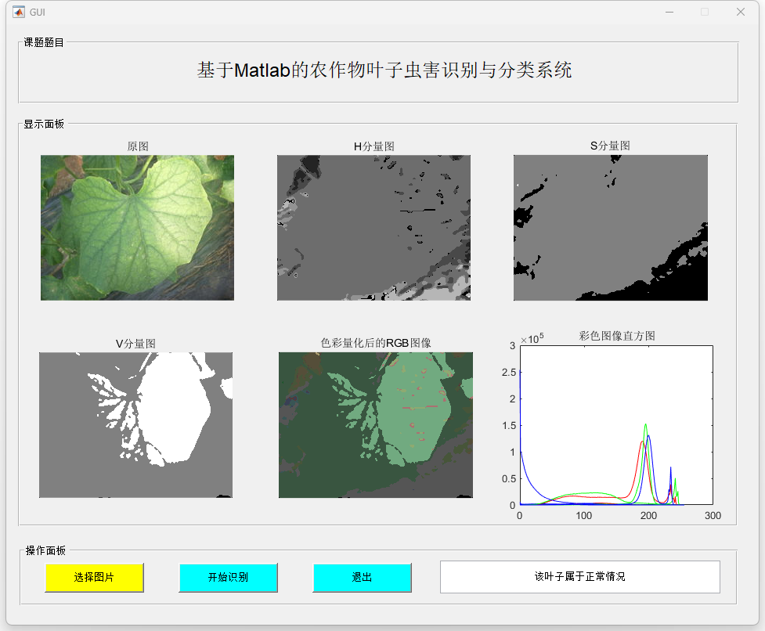Select the S分量图 image
The image size is (765, 631).
610,228
